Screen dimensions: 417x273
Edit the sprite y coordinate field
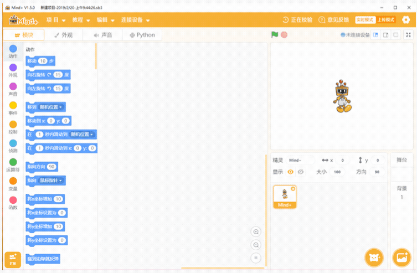(x=378, y=160)
